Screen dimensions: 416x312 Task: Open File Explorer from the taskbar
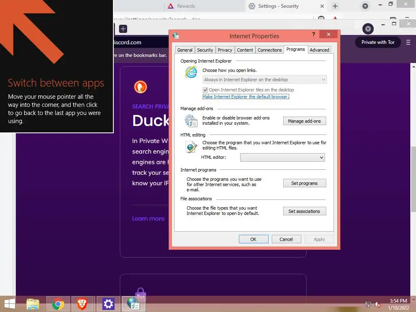[33, 304]
